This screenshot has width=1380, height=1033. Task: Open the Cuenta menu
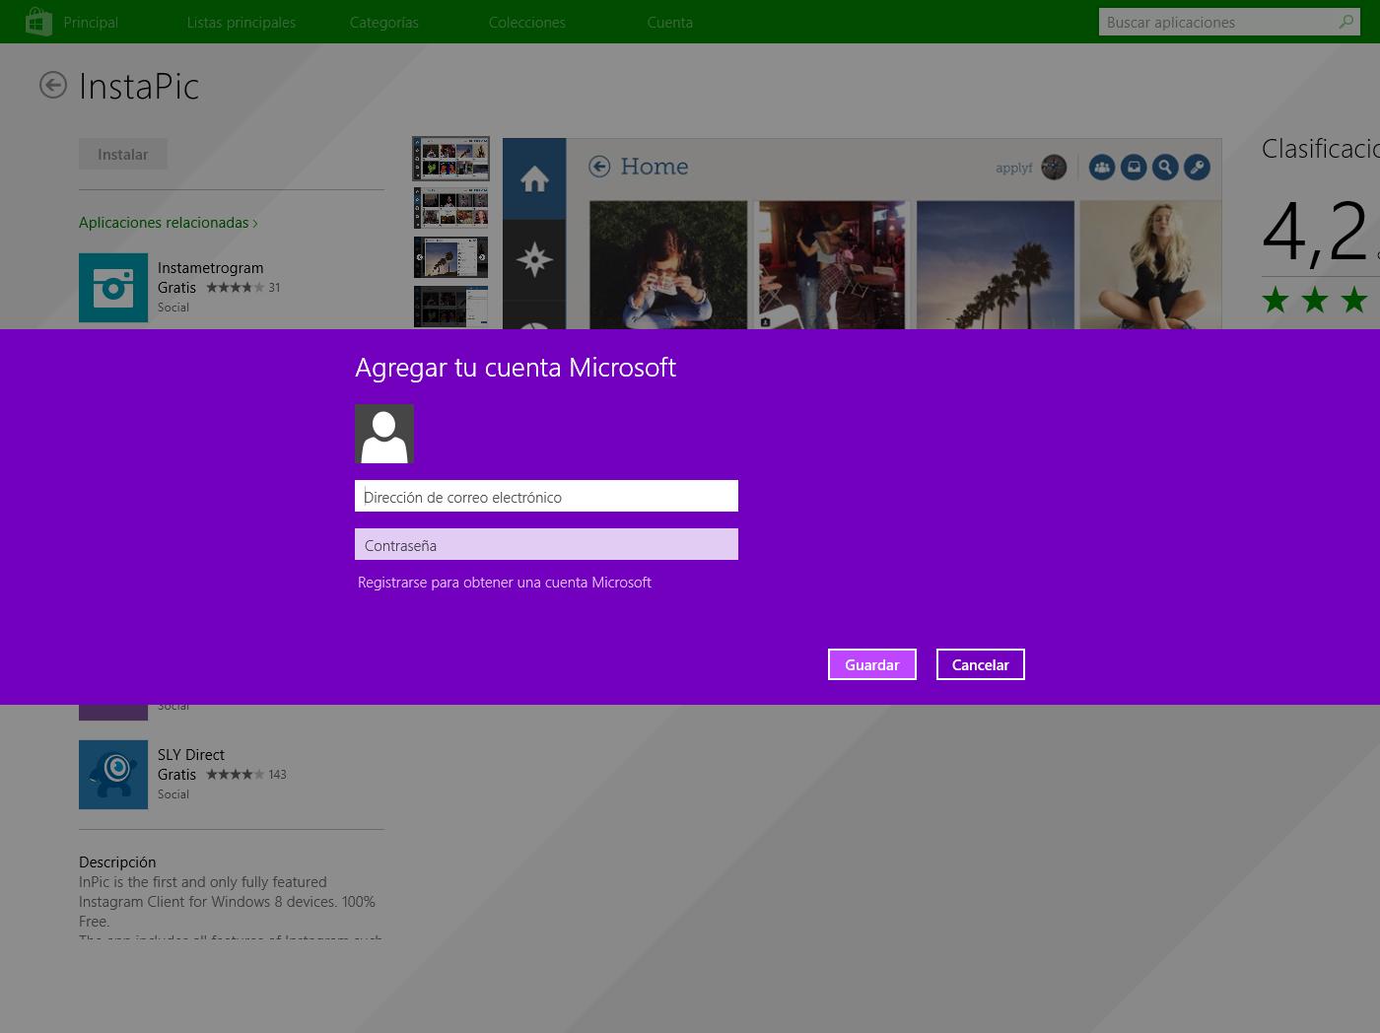point(669,22)
